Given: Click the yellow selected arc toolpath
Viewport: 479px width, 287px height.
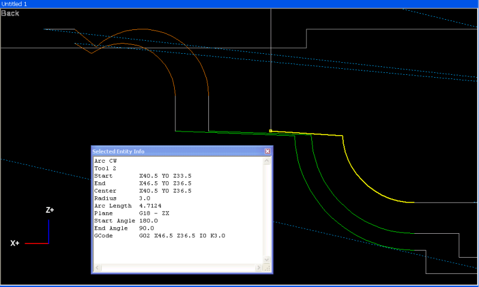Looking at the screenshot, I should click(359, 176).
